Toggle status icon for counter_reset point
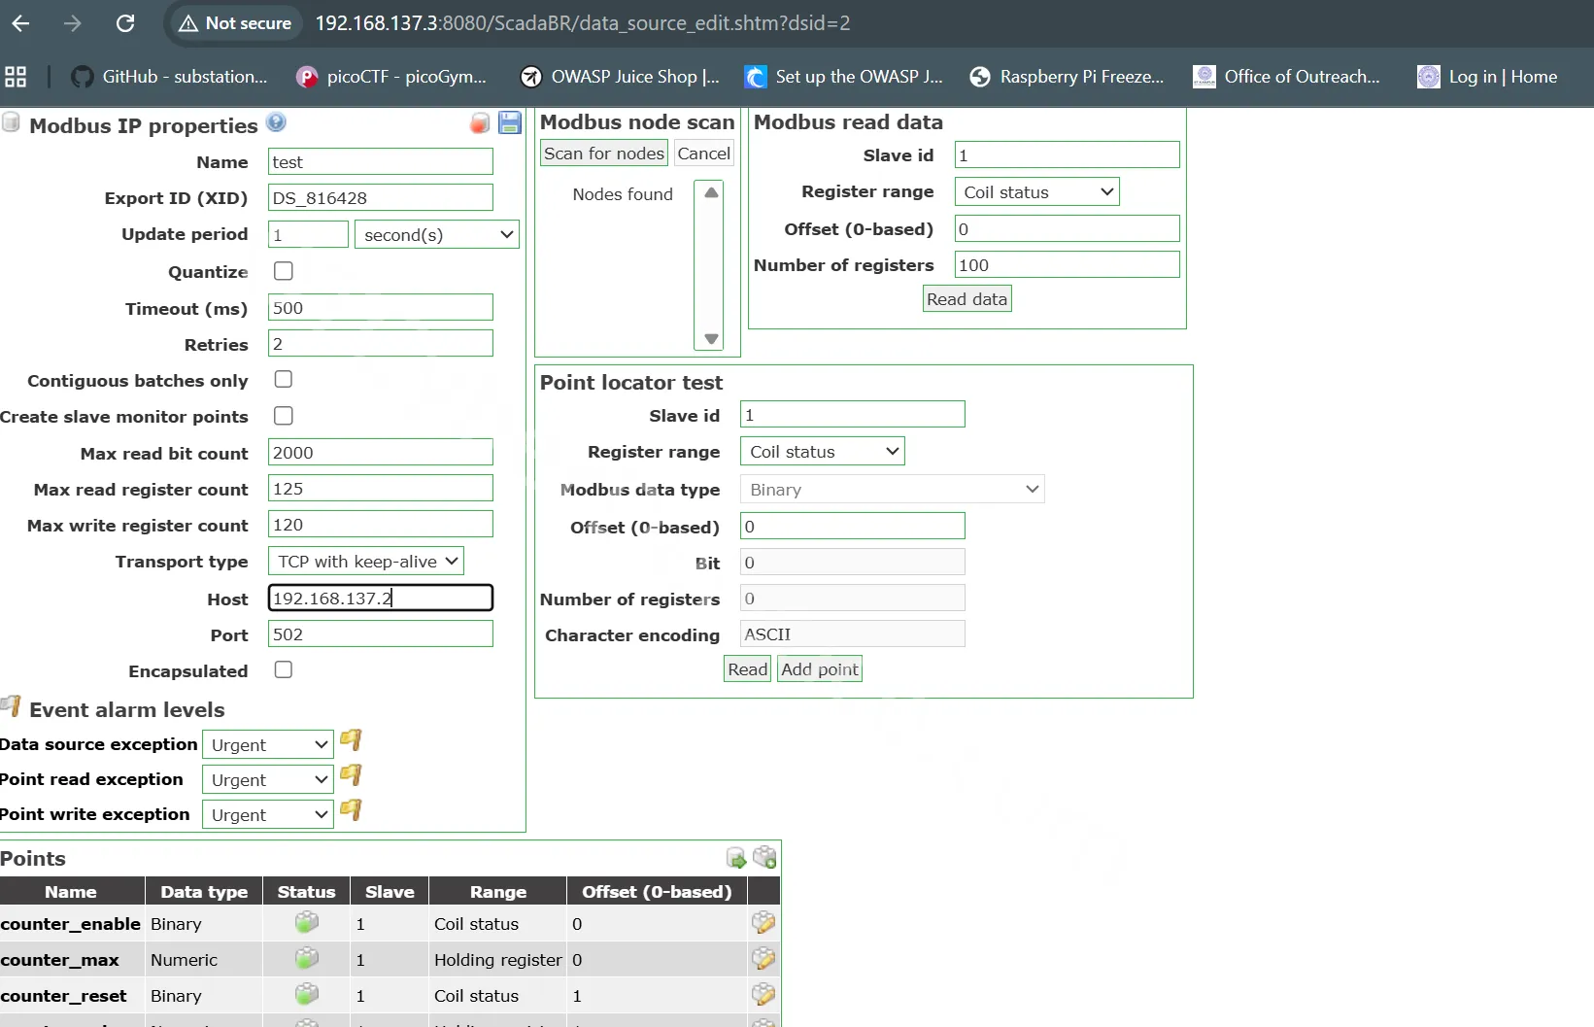The height and width of the screenshot is (1027, 1594). pos(307,994)
